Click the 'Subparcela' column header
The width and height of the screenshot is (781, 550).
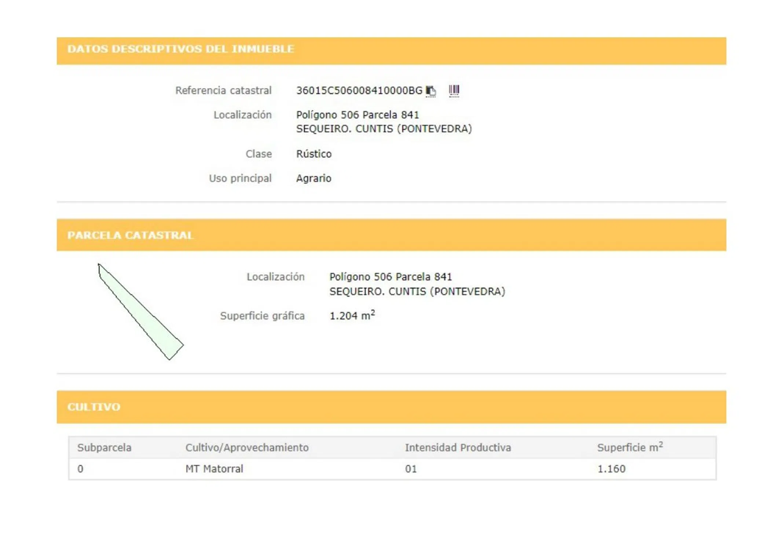pos(104,447)
